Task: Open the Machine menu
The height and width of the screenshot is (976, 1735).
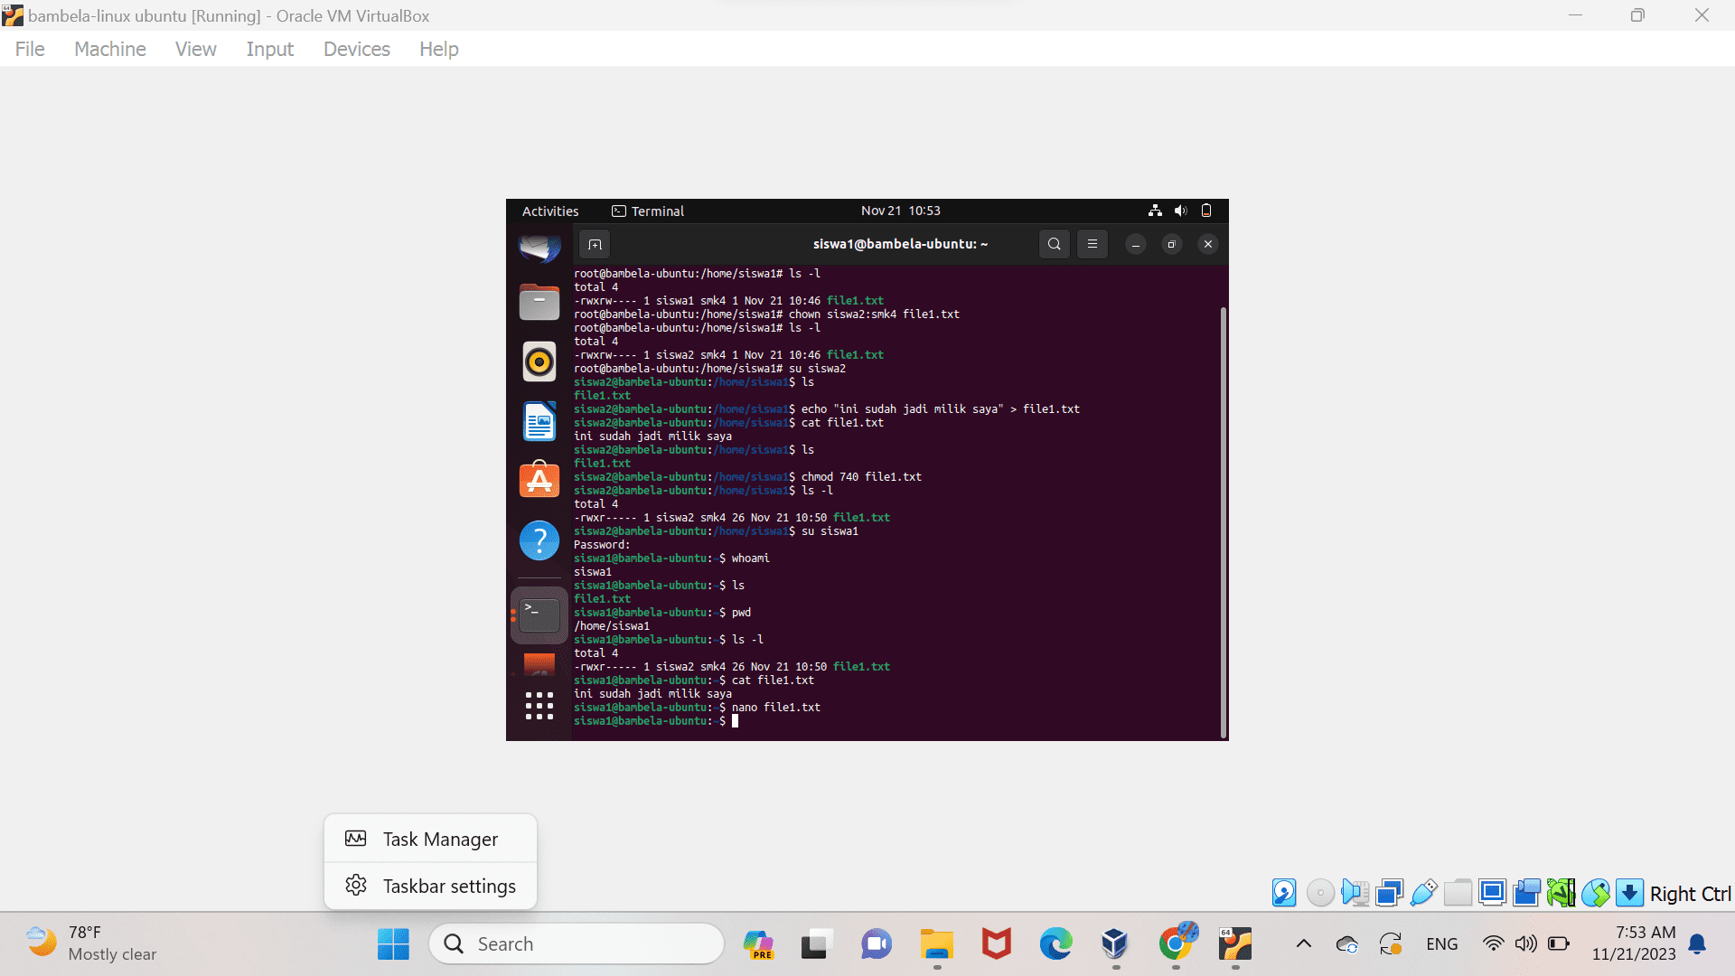Action: pyautogui.click(x=110, y=49)
